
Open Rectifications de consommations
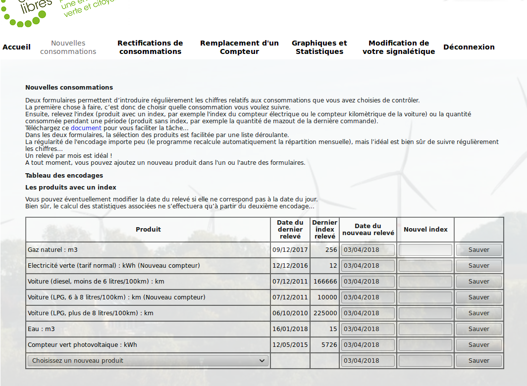tap(150, 48)
